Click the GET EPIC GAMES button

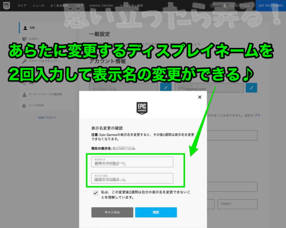coord(271,6)
